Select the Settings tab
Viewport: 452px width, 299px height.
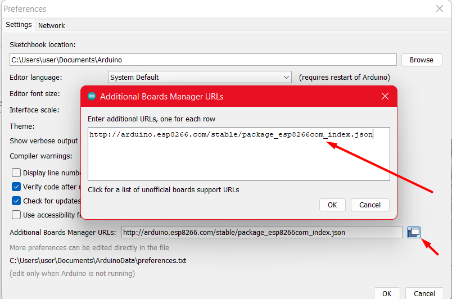(19, 25)
